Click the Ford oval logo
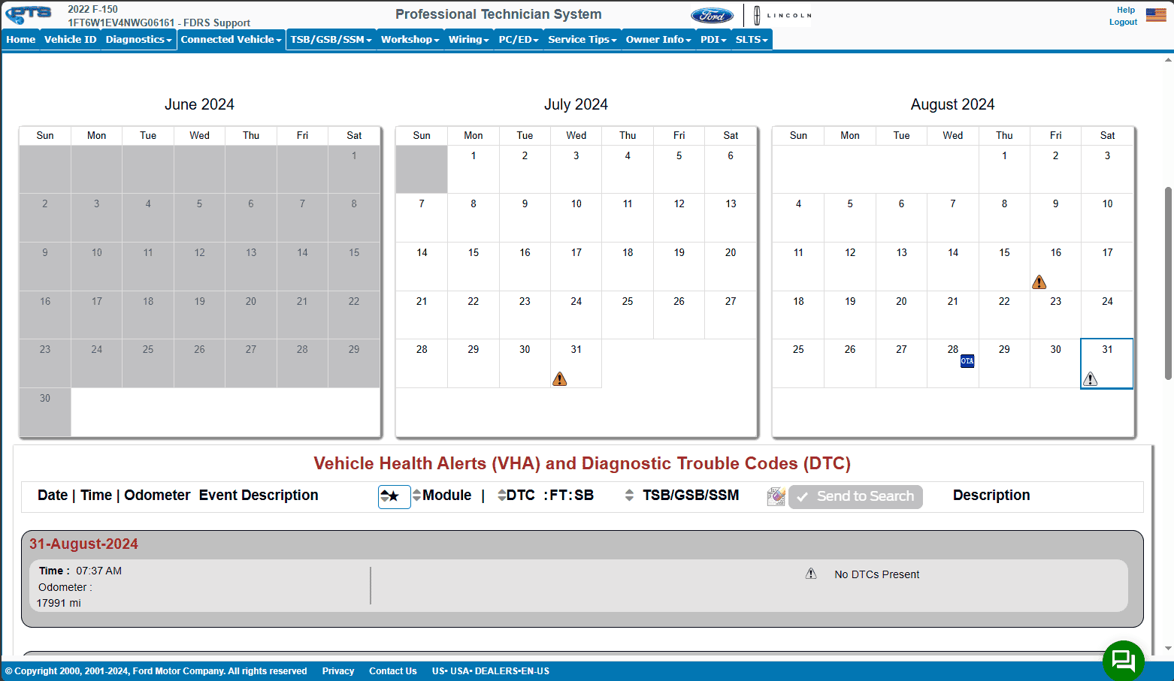 click(x=711, y=16)
